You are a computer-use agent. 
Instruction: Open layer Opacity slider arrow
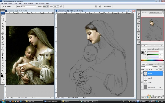coord(163,67)
